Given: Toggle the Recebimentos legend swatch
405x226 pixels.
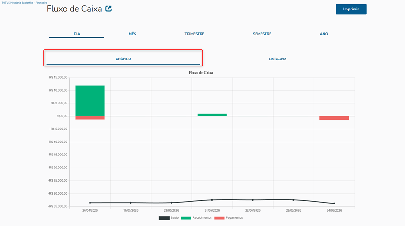Looking at the screenshot, I should click(x=186, y=218).
